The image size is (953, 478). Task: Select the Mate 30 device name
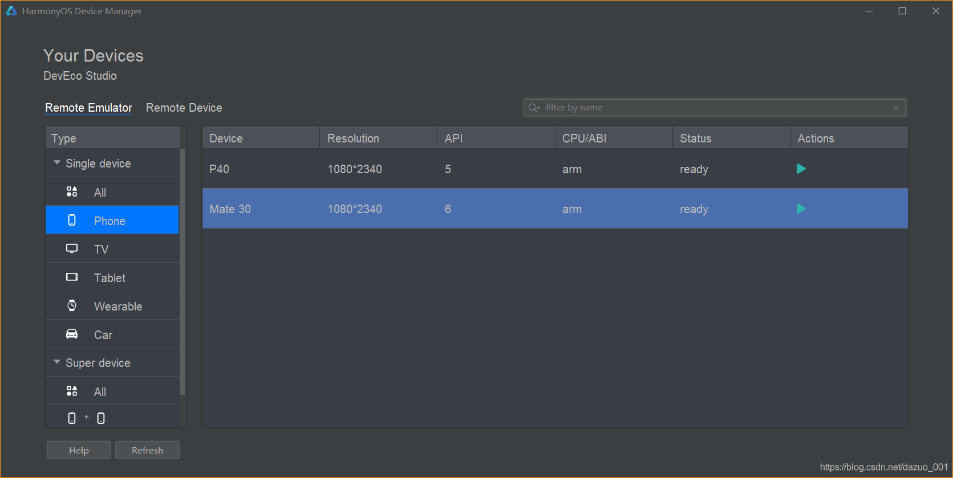(230, 209)
